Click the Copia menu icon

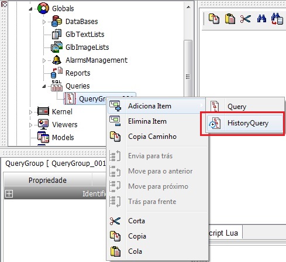[x=115, y=236]
